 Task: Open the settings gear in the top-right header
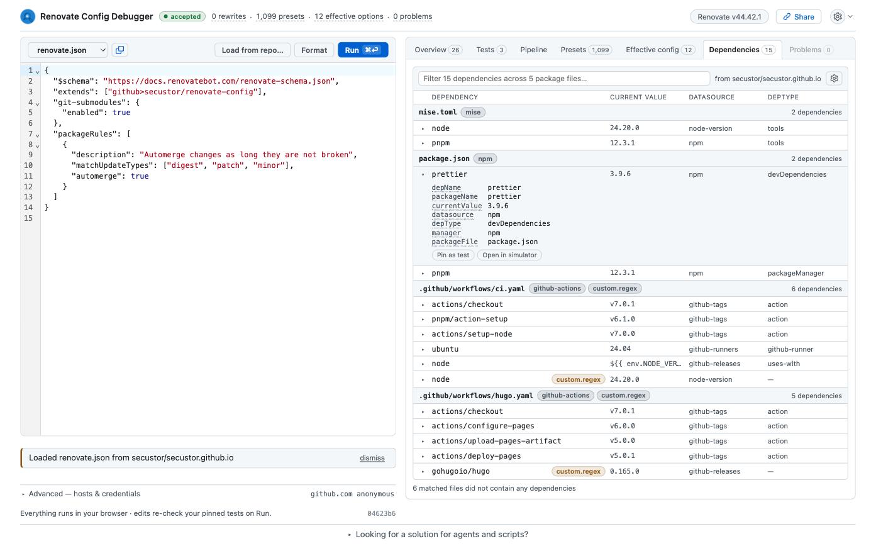click(x=838, y=17)
